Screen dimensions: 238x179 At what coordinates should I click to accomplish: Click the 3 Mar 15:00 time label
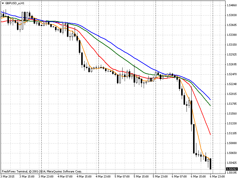[27, 177]
